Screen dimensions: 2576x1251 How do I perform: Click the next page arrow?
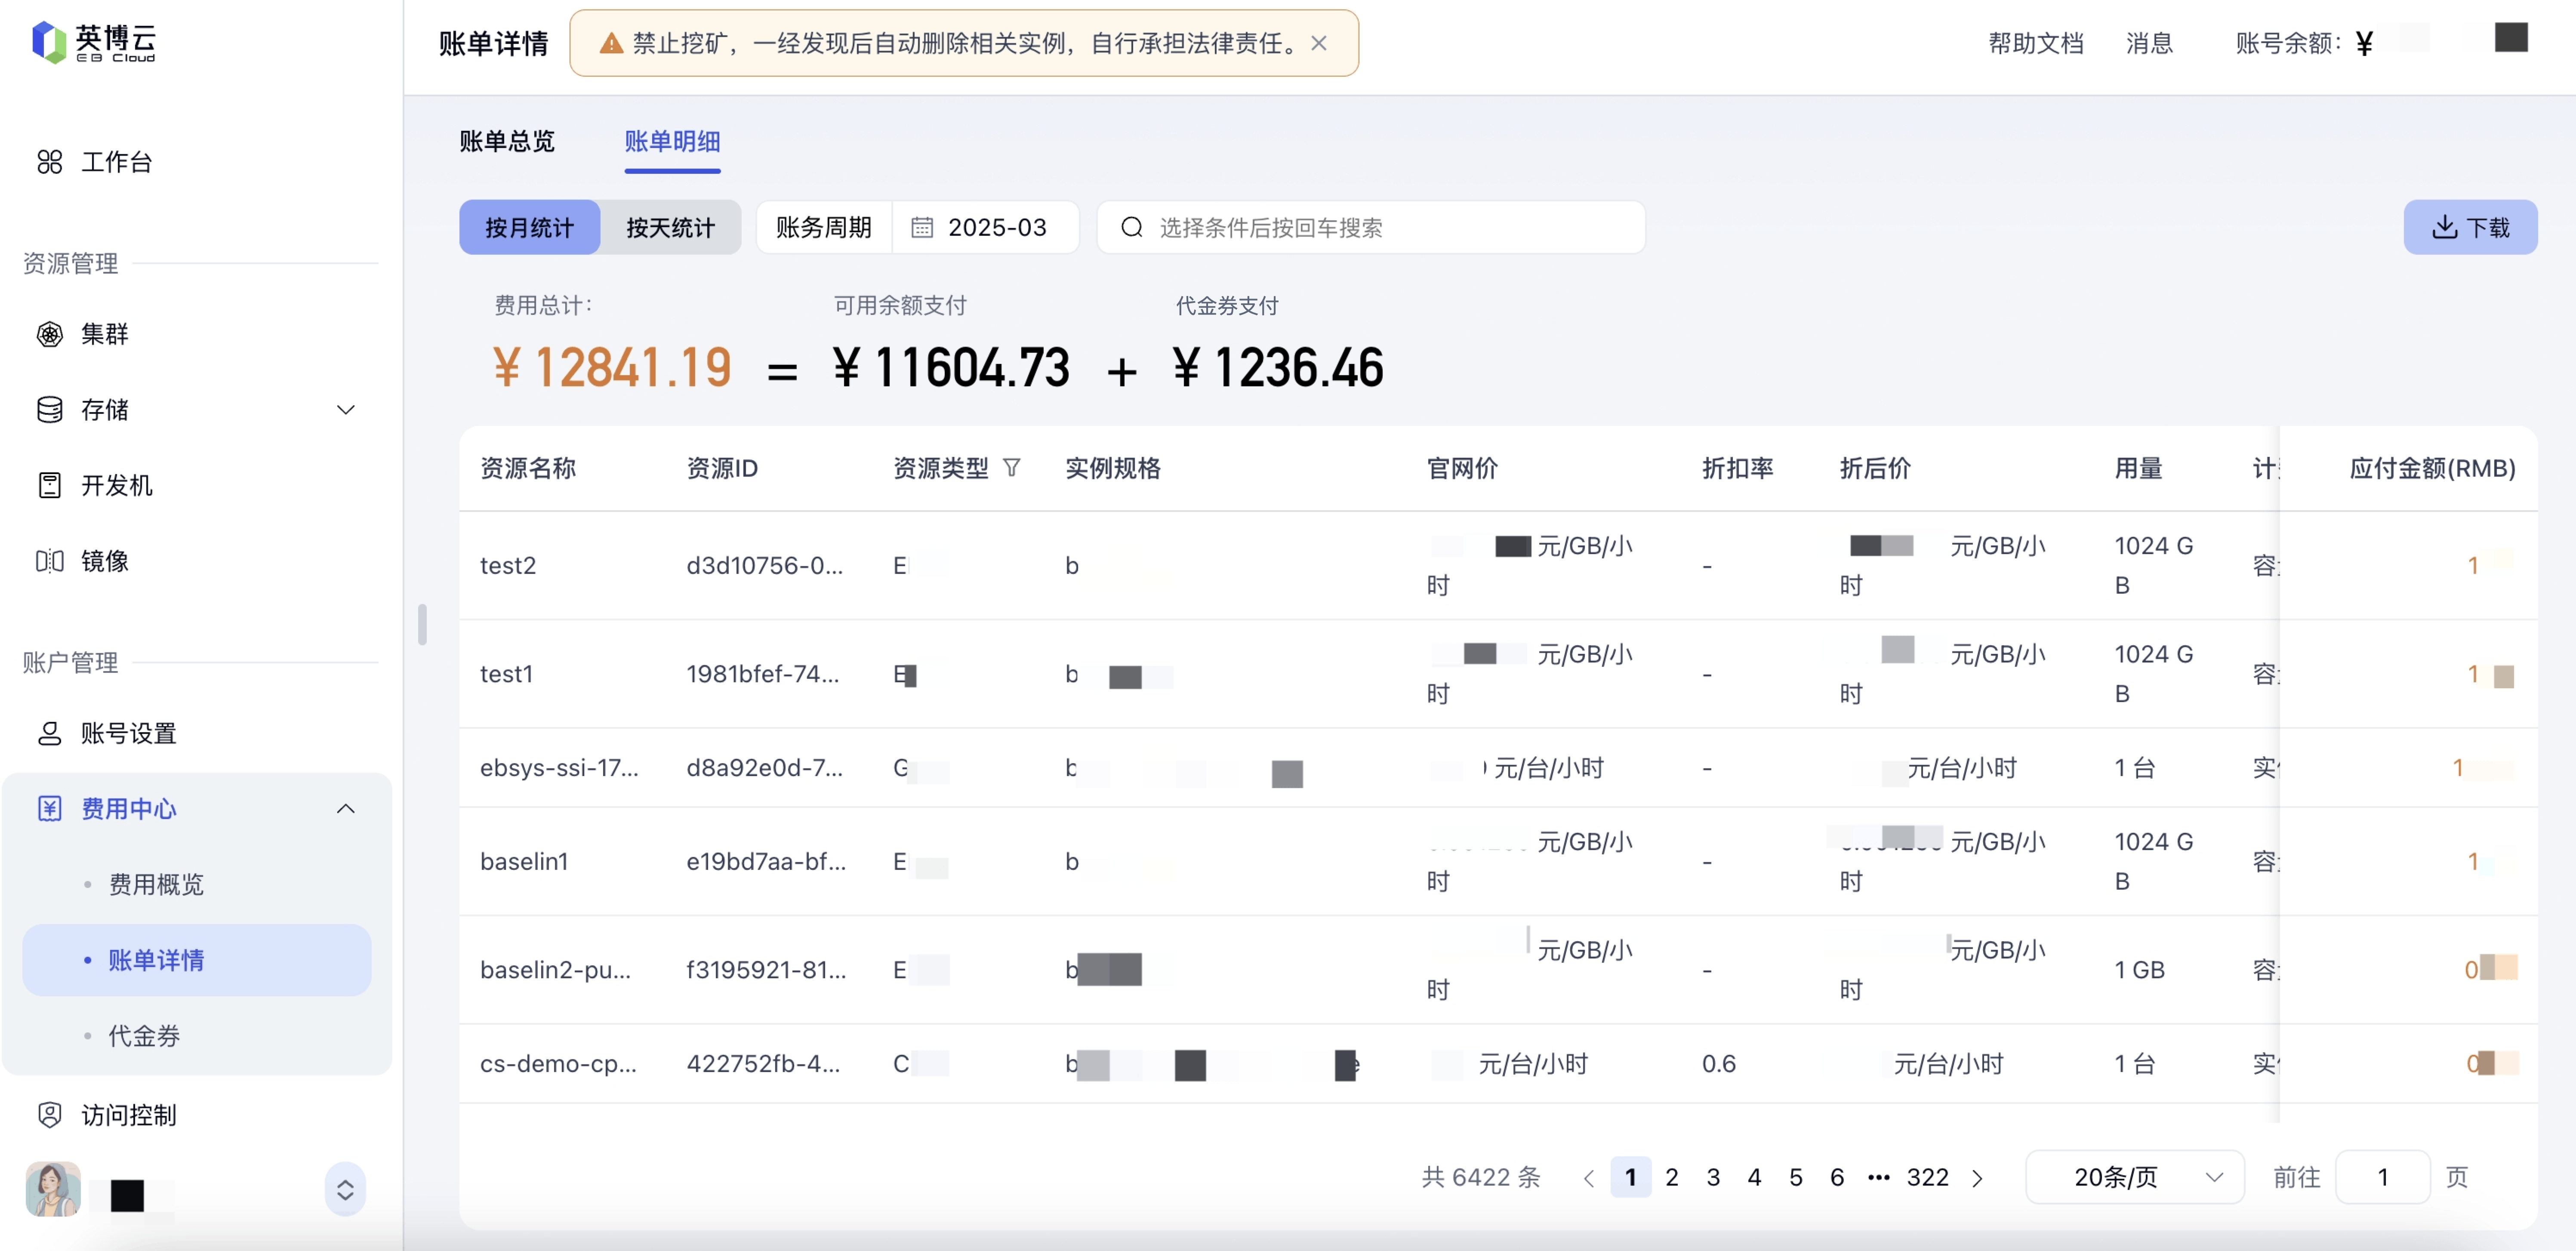tap(1977, 1178)
